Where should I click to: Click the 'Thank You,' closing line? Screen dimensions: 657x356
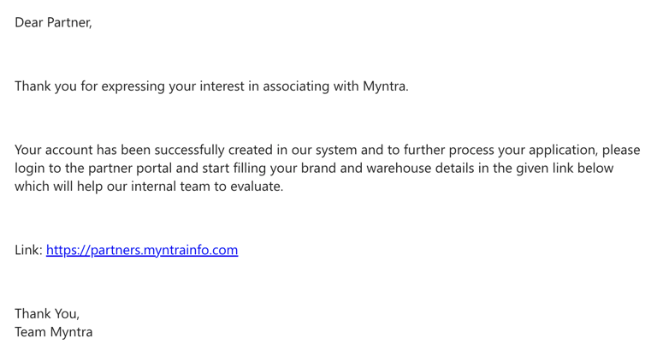pyautogui.click(x=47, y=314)
